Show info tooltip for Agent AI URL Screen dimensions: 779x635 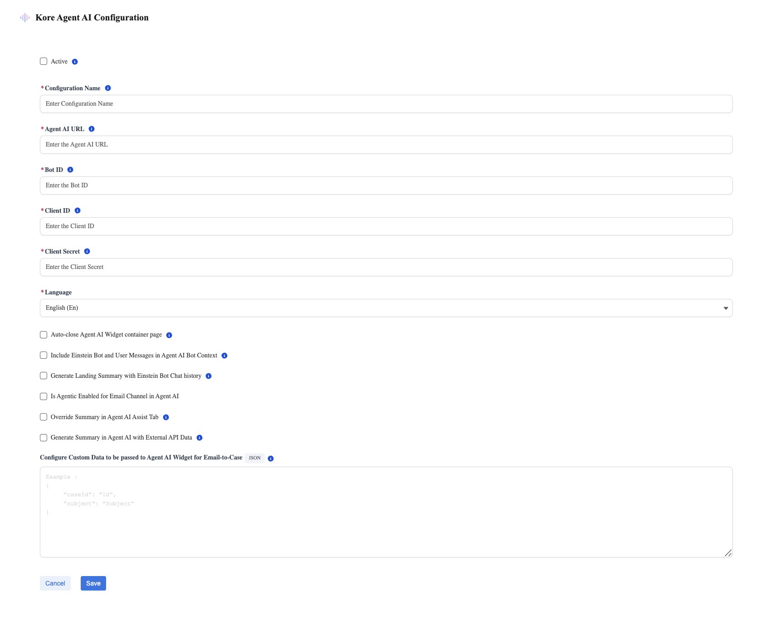[x=92, y=129]
